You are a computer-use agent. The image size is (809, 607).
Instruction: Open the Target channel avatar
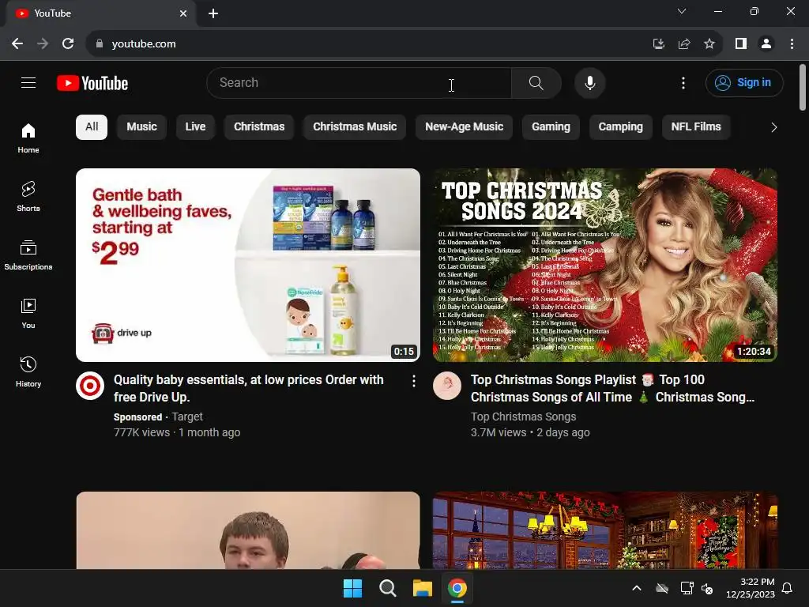90,386
